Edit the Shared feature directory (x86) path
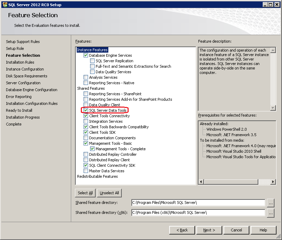Viewport: 282px width, 240px height. (198, 212)
